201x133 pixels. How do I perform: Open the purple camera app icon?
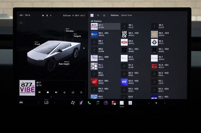tap(106, 103)
